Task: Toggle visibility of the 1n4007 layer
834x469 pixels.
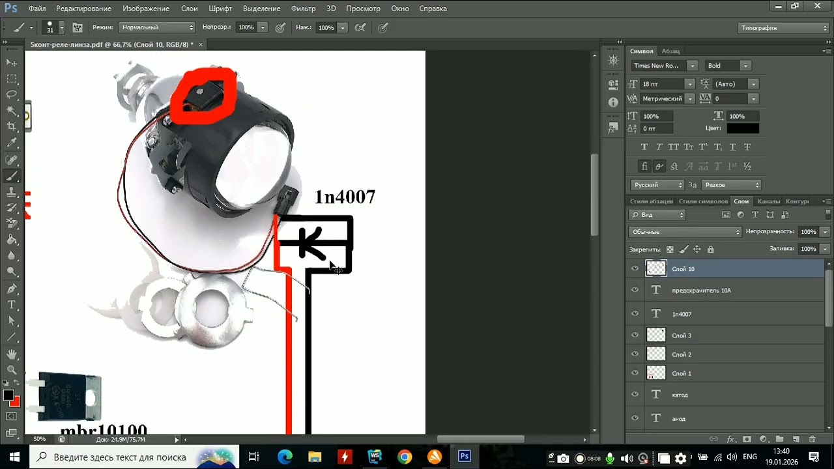Action: pos(635,313)
